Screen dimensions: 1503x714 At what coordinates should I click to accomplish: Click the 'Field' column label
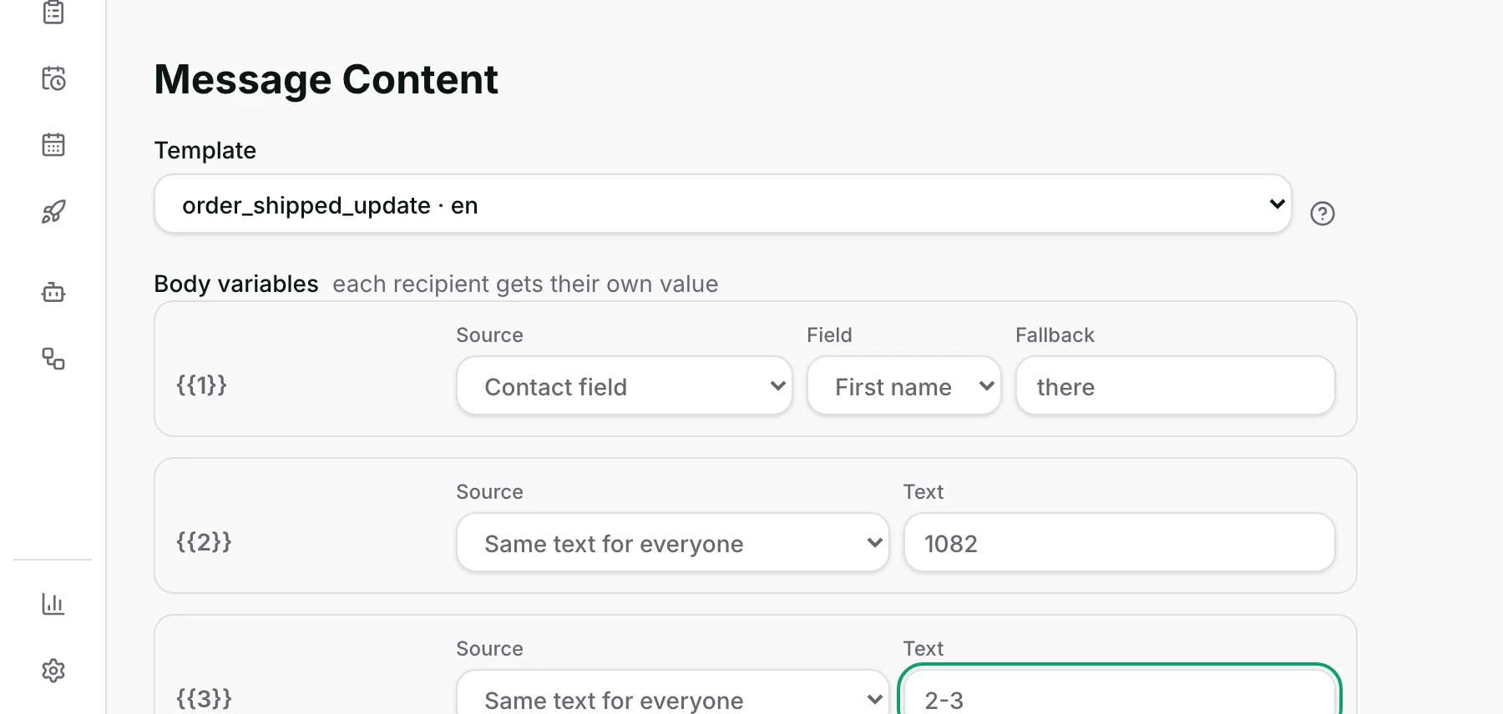pyautogui.click(x=829, y=335)
